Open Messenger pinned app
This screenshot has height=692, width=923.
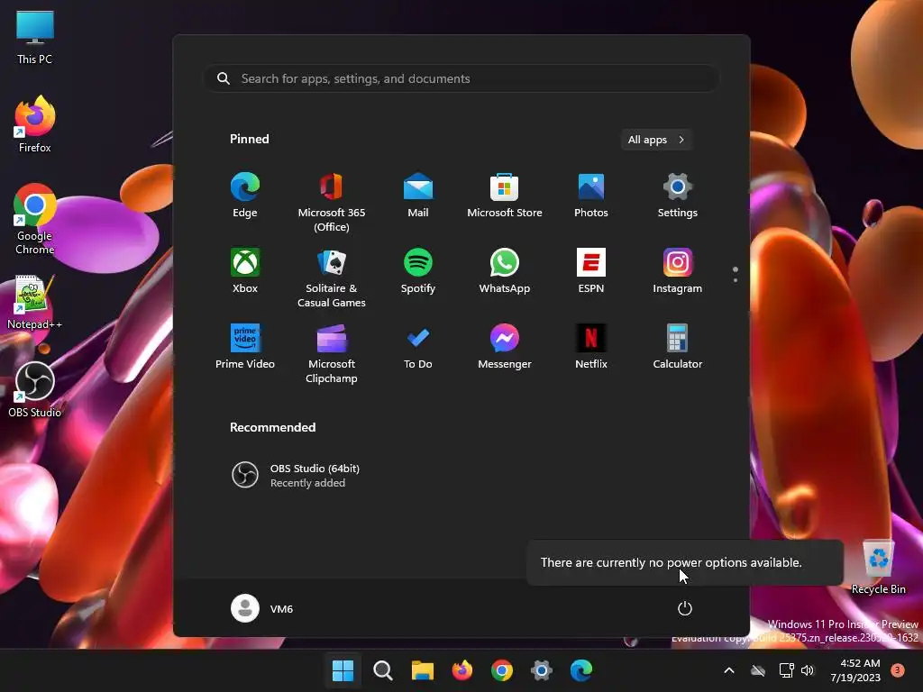(x=505, y=347)
